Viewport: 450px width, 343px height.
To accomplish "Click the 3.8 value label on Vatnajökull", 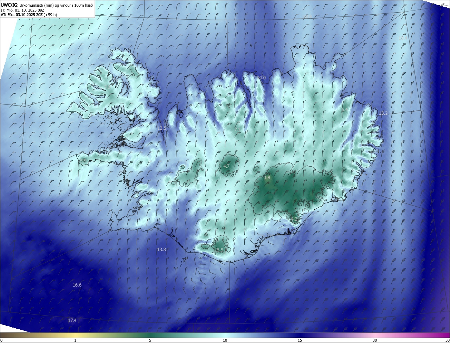I will (267, 178).
